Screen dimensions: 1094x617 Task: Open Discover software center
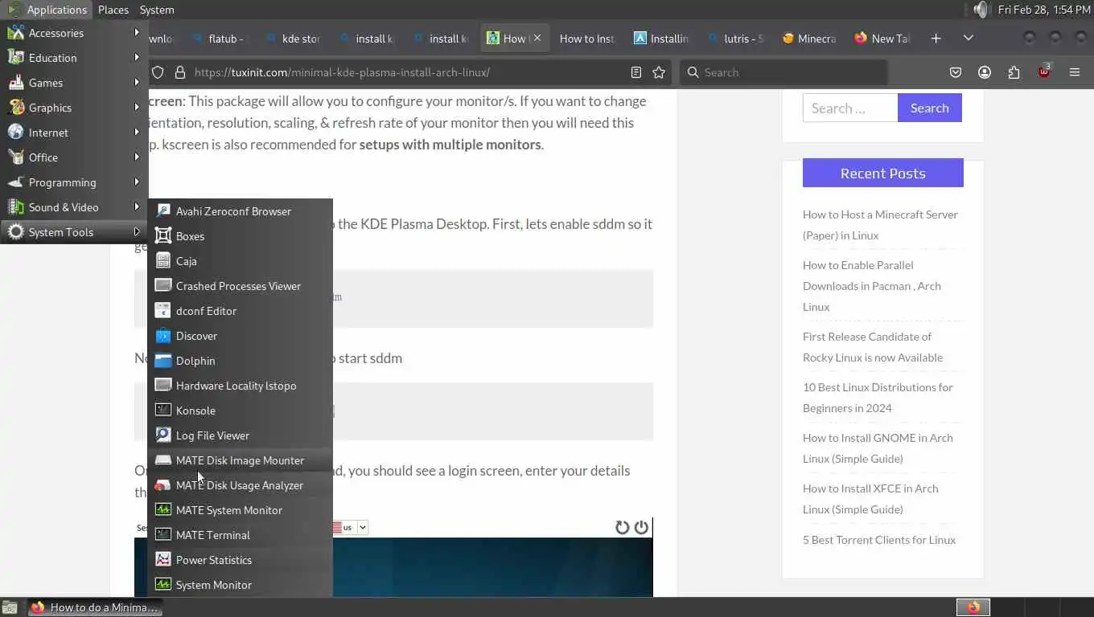point(240,336)
